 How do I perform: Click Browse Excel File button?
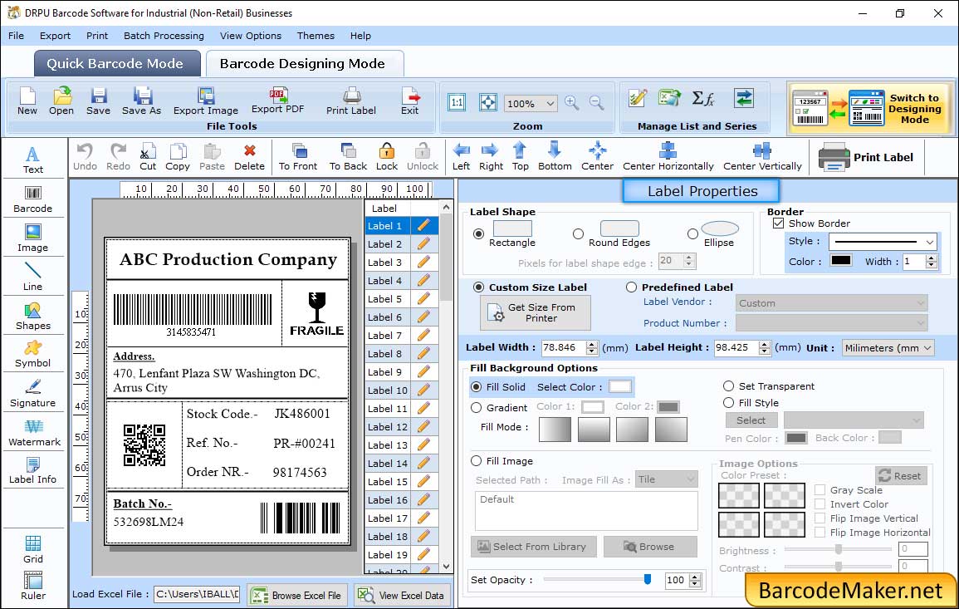(298, 595)
